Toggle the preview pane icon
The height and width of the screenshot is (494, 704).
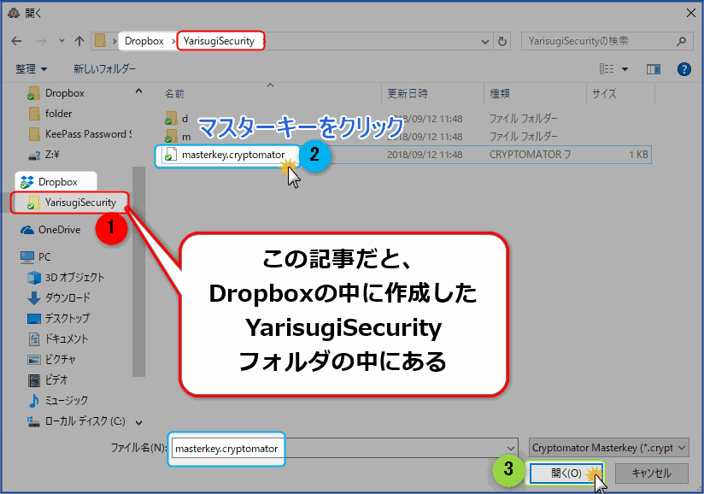[654, 68]
